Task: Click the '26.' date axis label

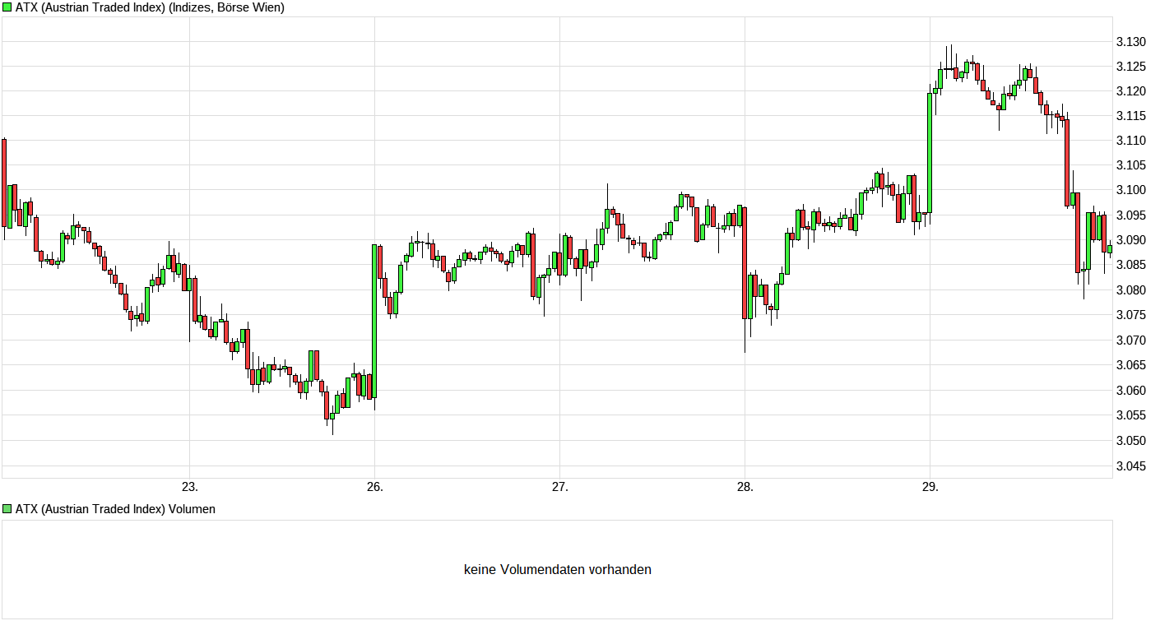Action: pos(375,487)
